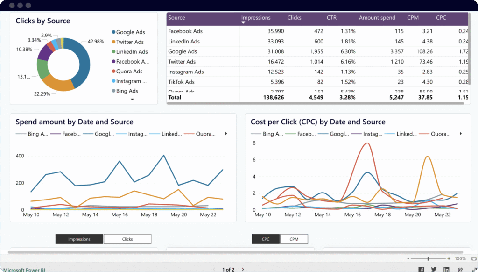Enter full screen mode via the arrow icon
Viewport: 478px width, 272px height.
pyautogui.click(x=473, y=269)
